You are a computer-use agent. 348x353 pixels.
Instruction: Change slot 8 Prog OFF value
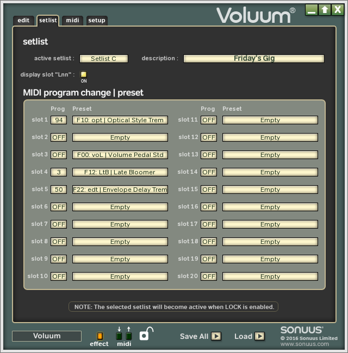tap(59, 242)
